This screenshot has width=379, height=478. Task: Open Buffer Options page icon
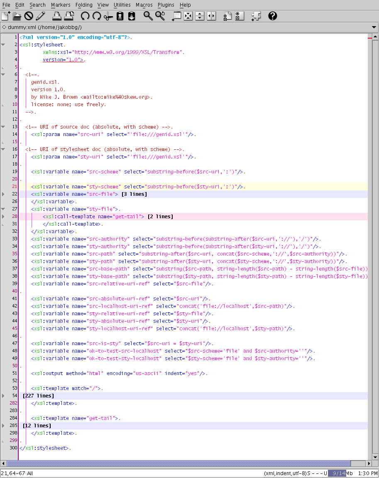[227, 16]
